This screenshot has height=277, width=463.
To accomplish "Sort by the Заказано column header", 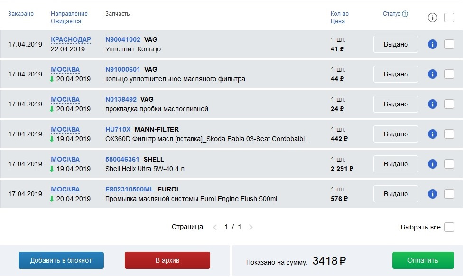I will [21, 14].
